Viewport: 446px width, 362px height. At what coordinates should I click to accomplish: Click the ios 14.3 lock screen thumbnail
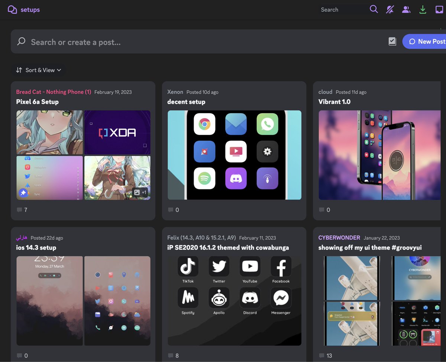click(49, 301)
